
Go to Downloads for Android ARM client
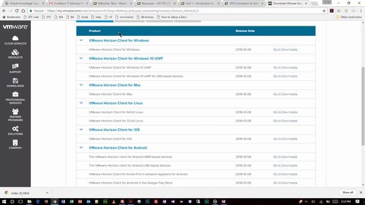click(x=285, y=157)
